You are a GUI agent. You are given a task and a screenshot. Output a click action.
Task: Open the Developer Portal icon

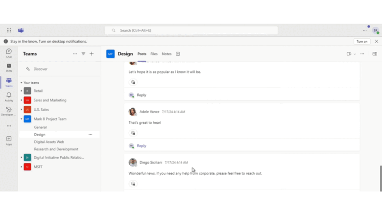(9, 111)
